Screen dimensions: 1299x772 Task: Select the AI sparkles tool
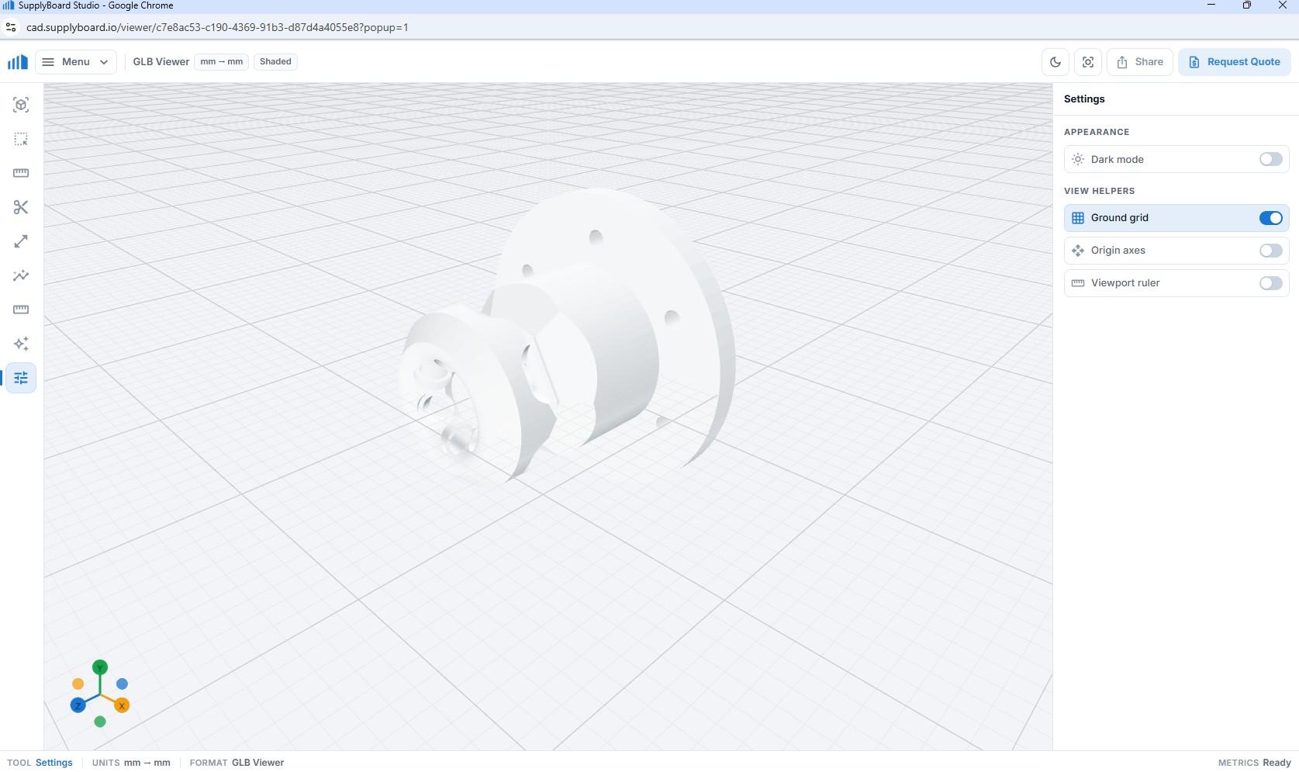(21, 344)
